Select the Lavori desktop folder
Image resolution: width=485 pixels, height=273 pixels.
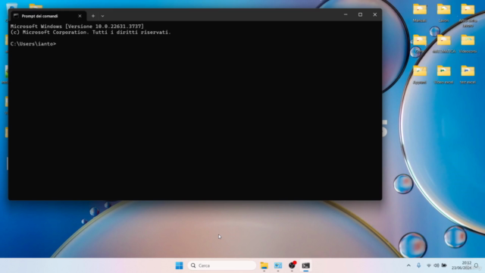(x=443, y=13)
